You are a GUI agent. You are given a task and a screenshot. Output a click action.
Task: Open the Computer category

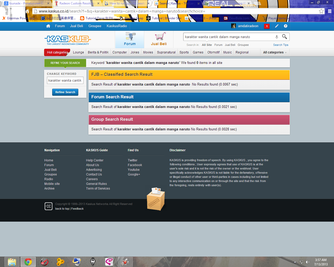point(120,52)
